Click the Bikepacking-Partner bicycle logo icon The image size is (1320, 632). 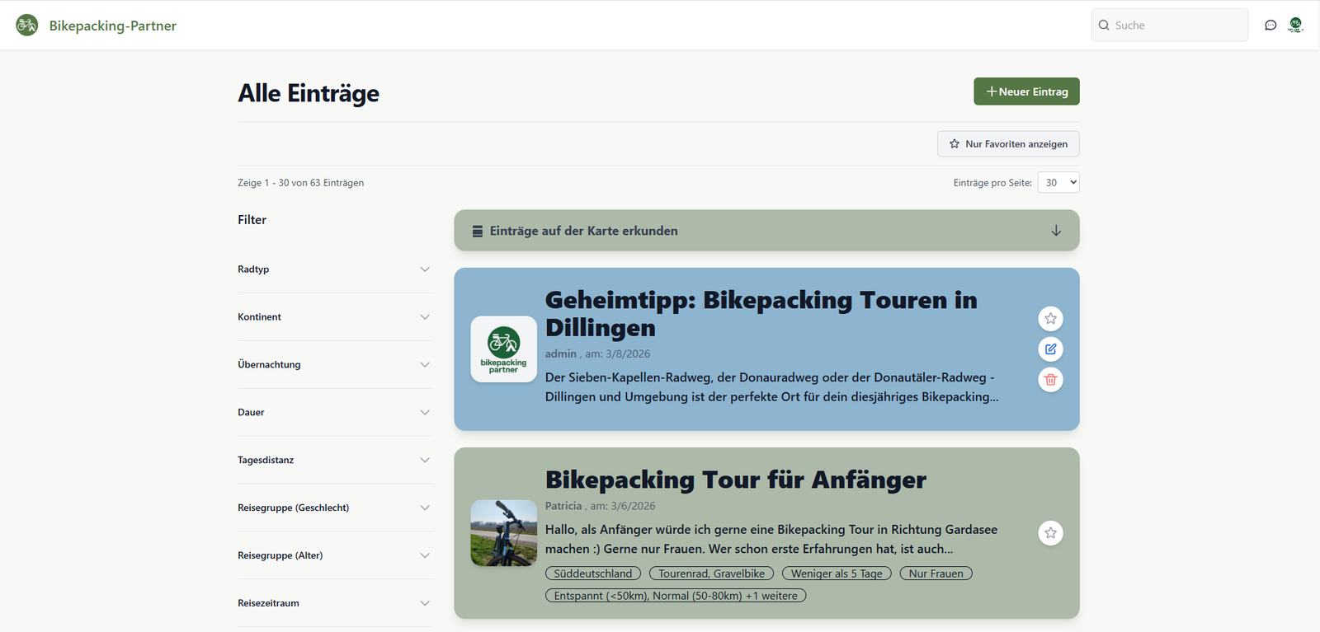(x=27, y=25)
